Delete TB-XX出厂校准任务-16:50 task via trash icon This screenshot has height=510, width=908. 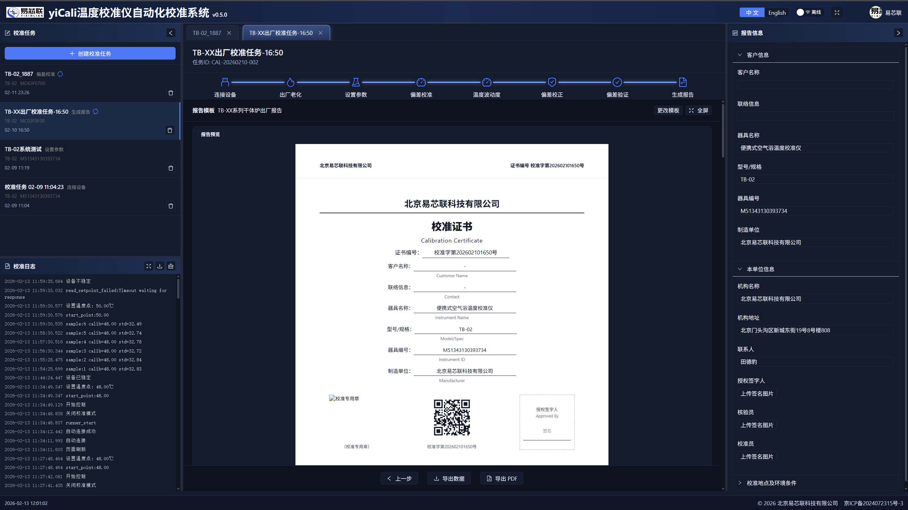pos(170,130)
